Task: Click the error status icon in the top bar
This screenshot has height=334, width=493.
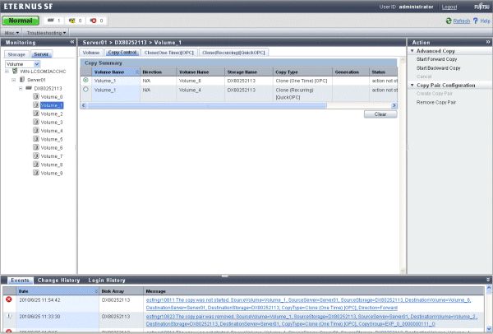Action: [93, 21]
